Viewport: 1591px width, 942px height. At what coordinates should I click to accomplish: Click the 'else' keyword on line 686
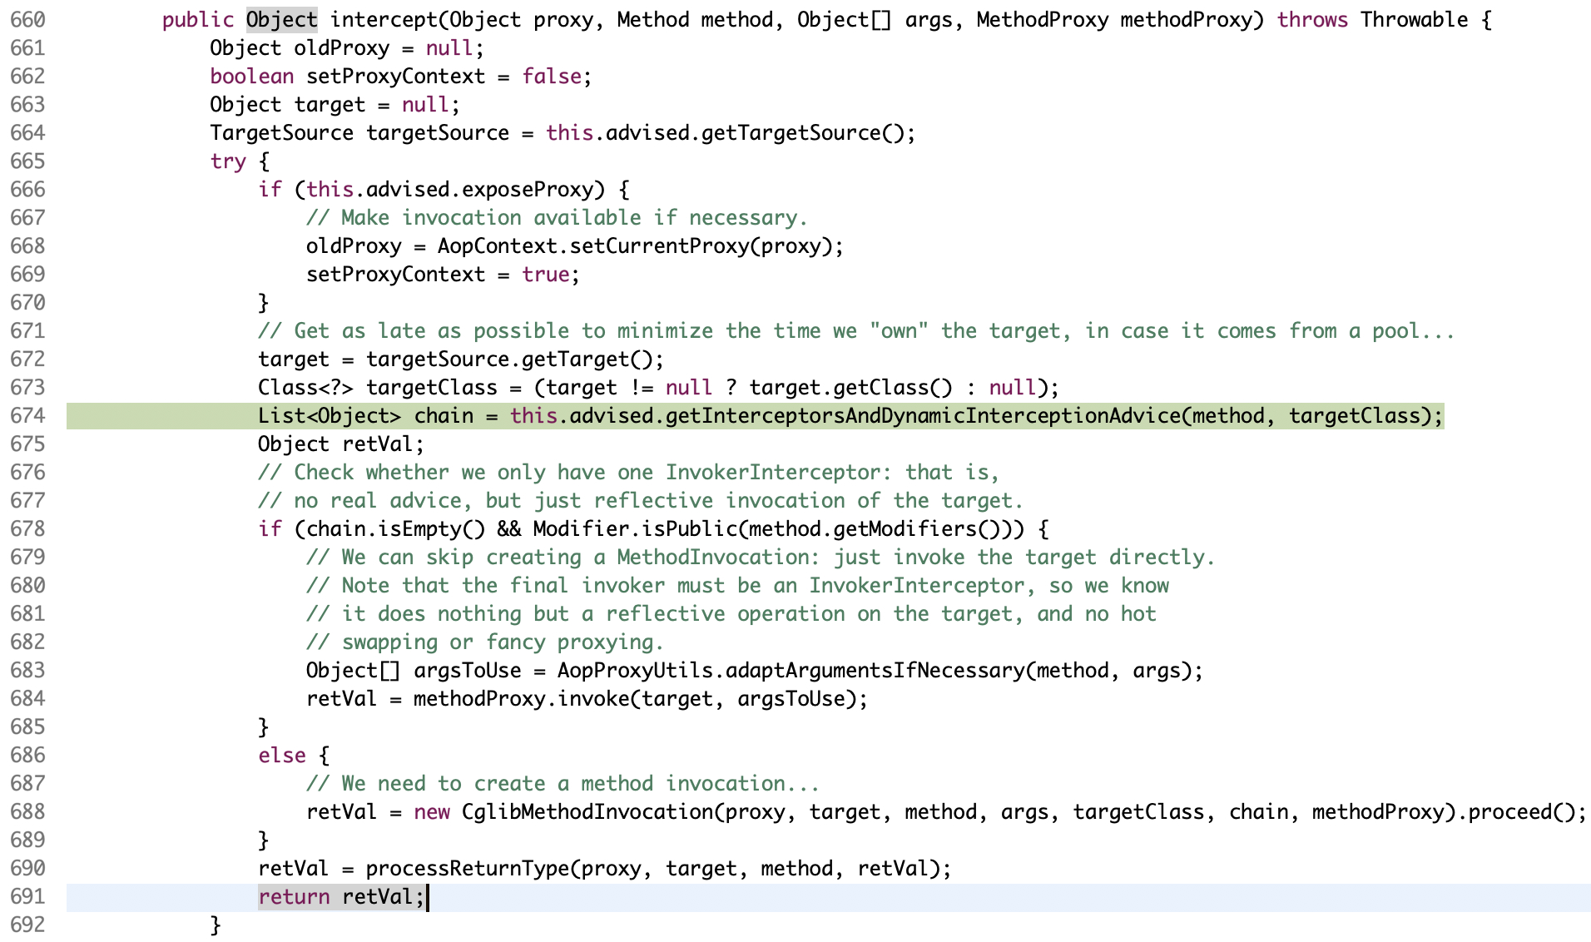[282, 756]
